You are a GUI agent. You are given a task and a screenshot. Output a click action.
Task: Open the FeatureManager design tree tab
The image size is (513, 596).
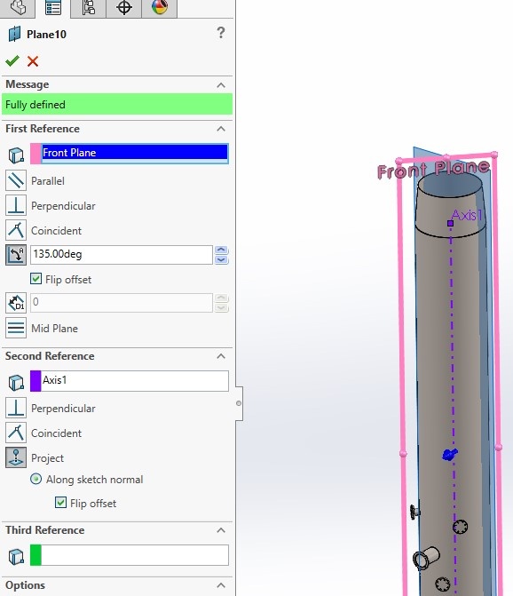tap(18, 8)
